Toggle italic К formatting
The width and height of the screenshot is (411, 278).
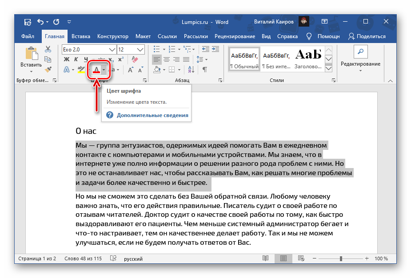pos(76,59)
